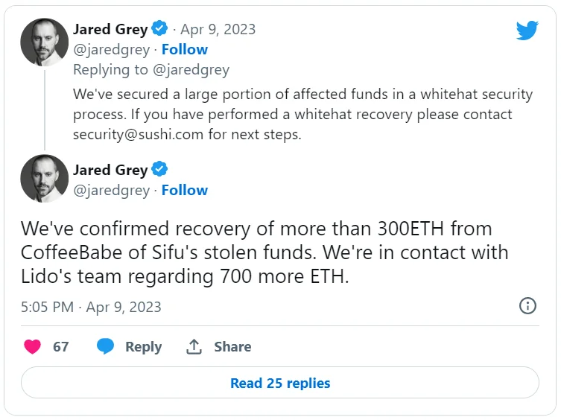Click the Reply text label

coord(143,346)
